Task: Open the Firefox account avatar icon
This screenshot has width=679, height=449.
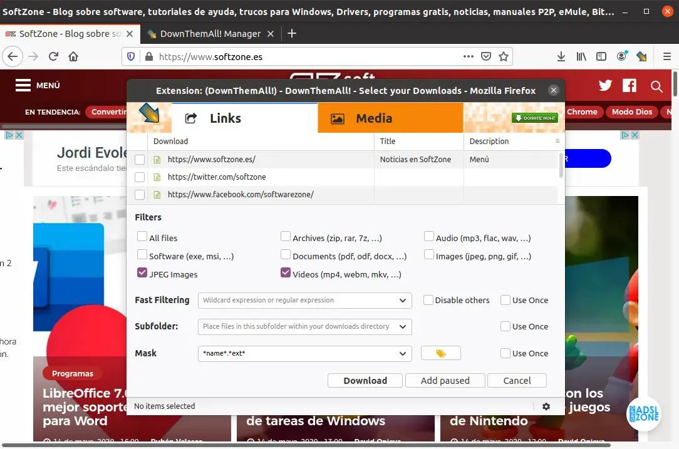Action: [x=622, y=56]
